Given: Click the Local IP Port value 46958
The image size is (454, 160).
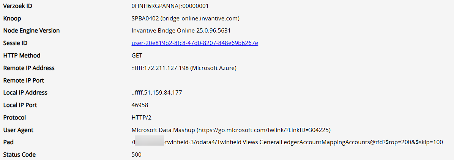Looking at the screenshot, I should (140, 105).
